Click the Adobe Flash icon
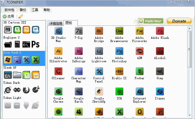This screenshot has width=195, height=119. click(x=160, y=31)
